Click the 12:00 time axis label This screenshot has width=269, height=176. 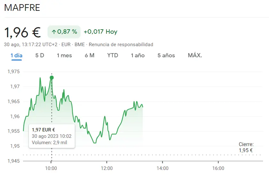107,168
